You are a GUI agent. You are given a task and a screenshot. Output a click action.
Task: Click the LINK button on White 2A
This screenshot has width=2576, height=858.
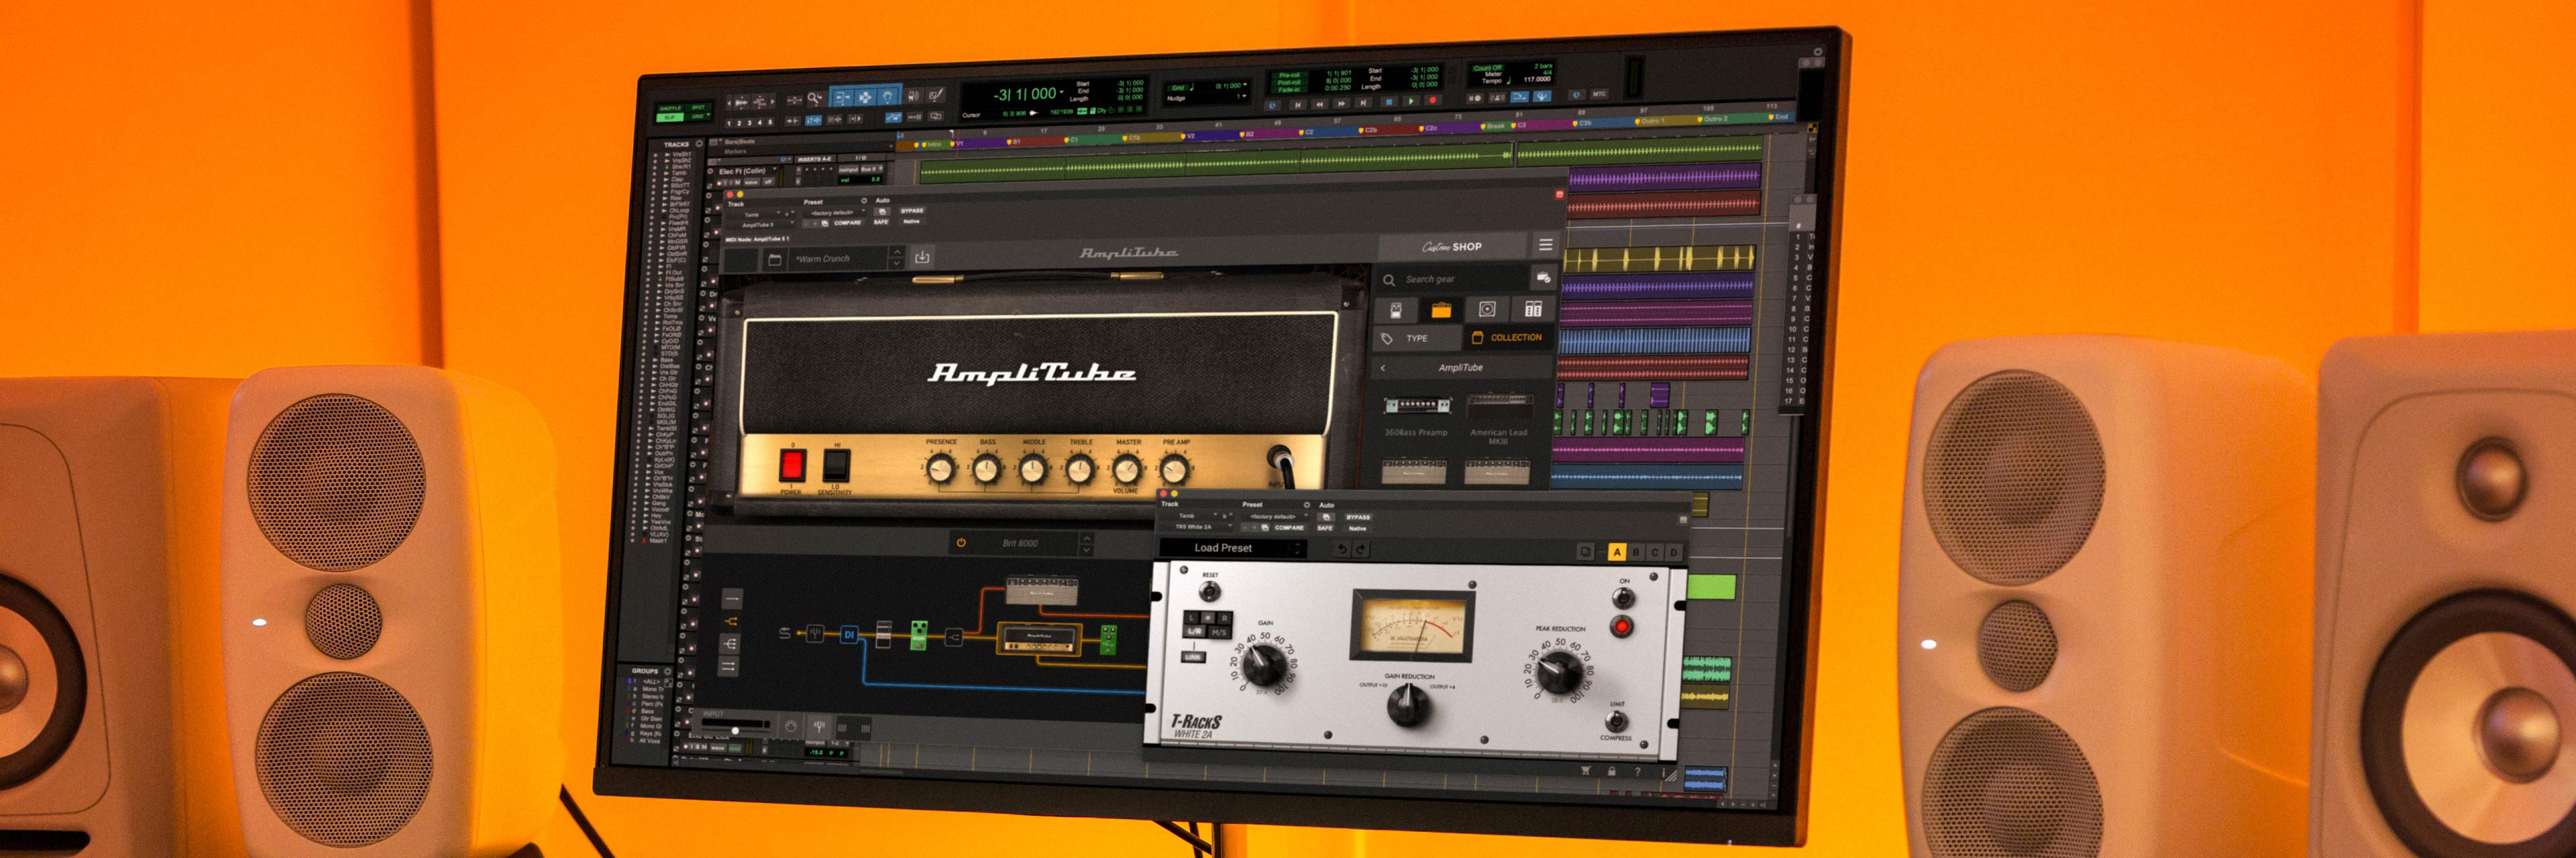pos(1193,657)
